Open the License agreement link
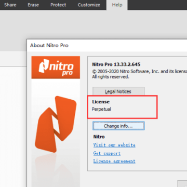Viewport: 187px width, 187px height. 114,161
